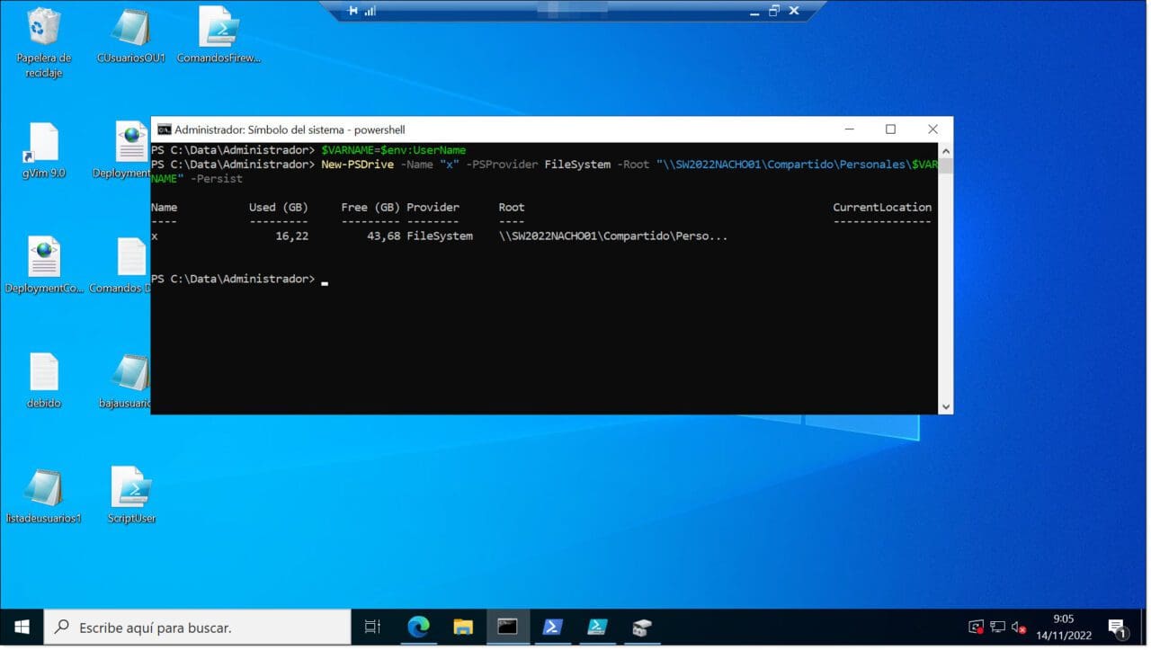This screenshot has height=650, width=1151.
Task: Click the 'Provider' column header
Action: [x=433, y=208]
